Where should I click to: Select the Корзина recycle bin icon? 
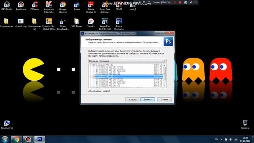click(245, 124)
